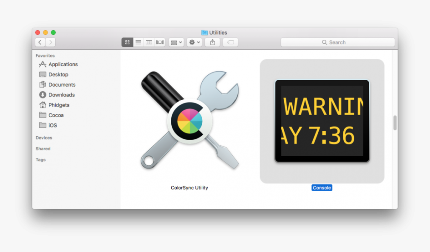The height and width of the screenshot is (252, 430).
Task: Zoom the window with green button
Action: click(x=53, y=32)
